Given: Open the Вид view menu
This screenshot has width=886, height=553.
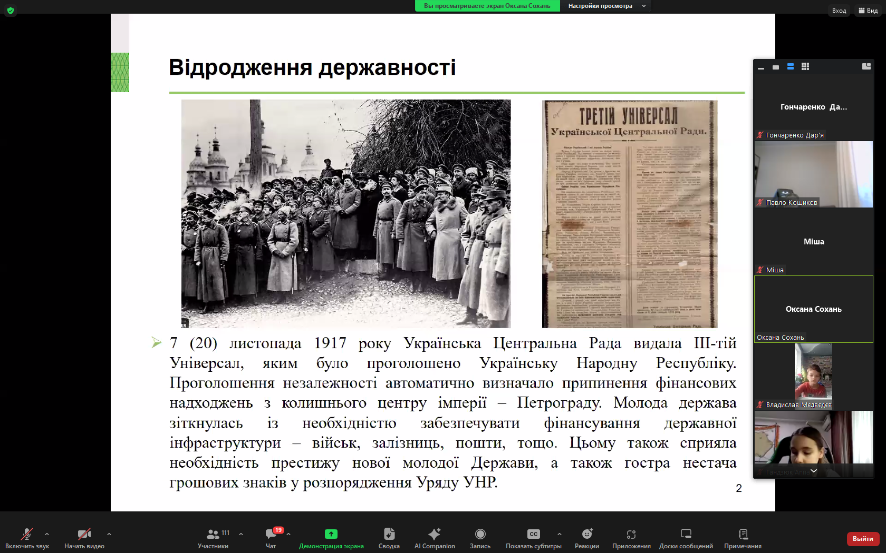Looking at the screenshot, I should [868, 11].
